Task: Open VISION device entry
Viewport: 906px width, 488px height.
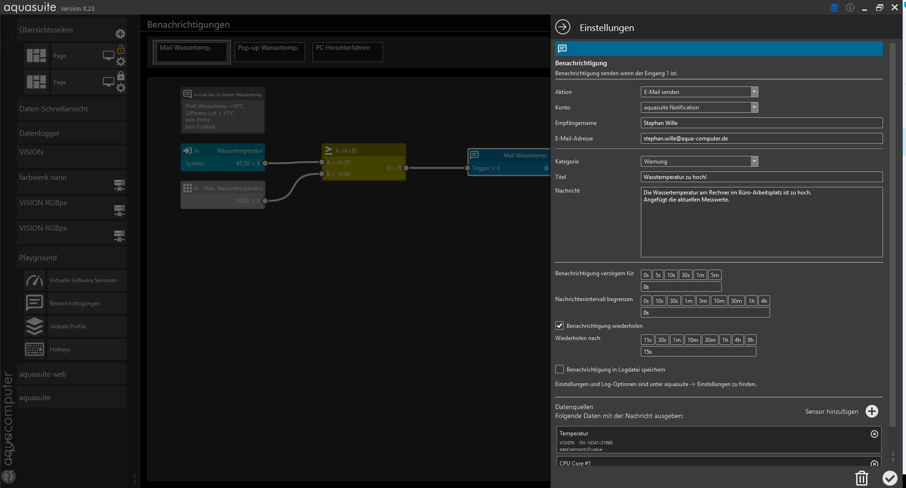Action: coord(72,156)
